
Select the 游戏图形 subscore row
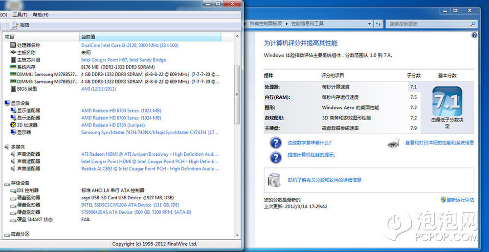pos(342,118)
